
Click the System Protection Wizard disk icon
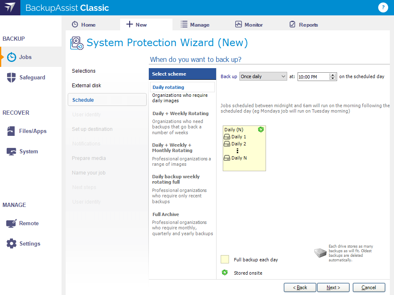[x=76, y=43]
